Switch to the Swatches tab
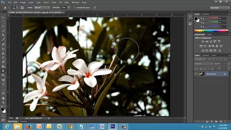This screenshot has width=231, height=130. pyautogui.click(x=205, y=14)
